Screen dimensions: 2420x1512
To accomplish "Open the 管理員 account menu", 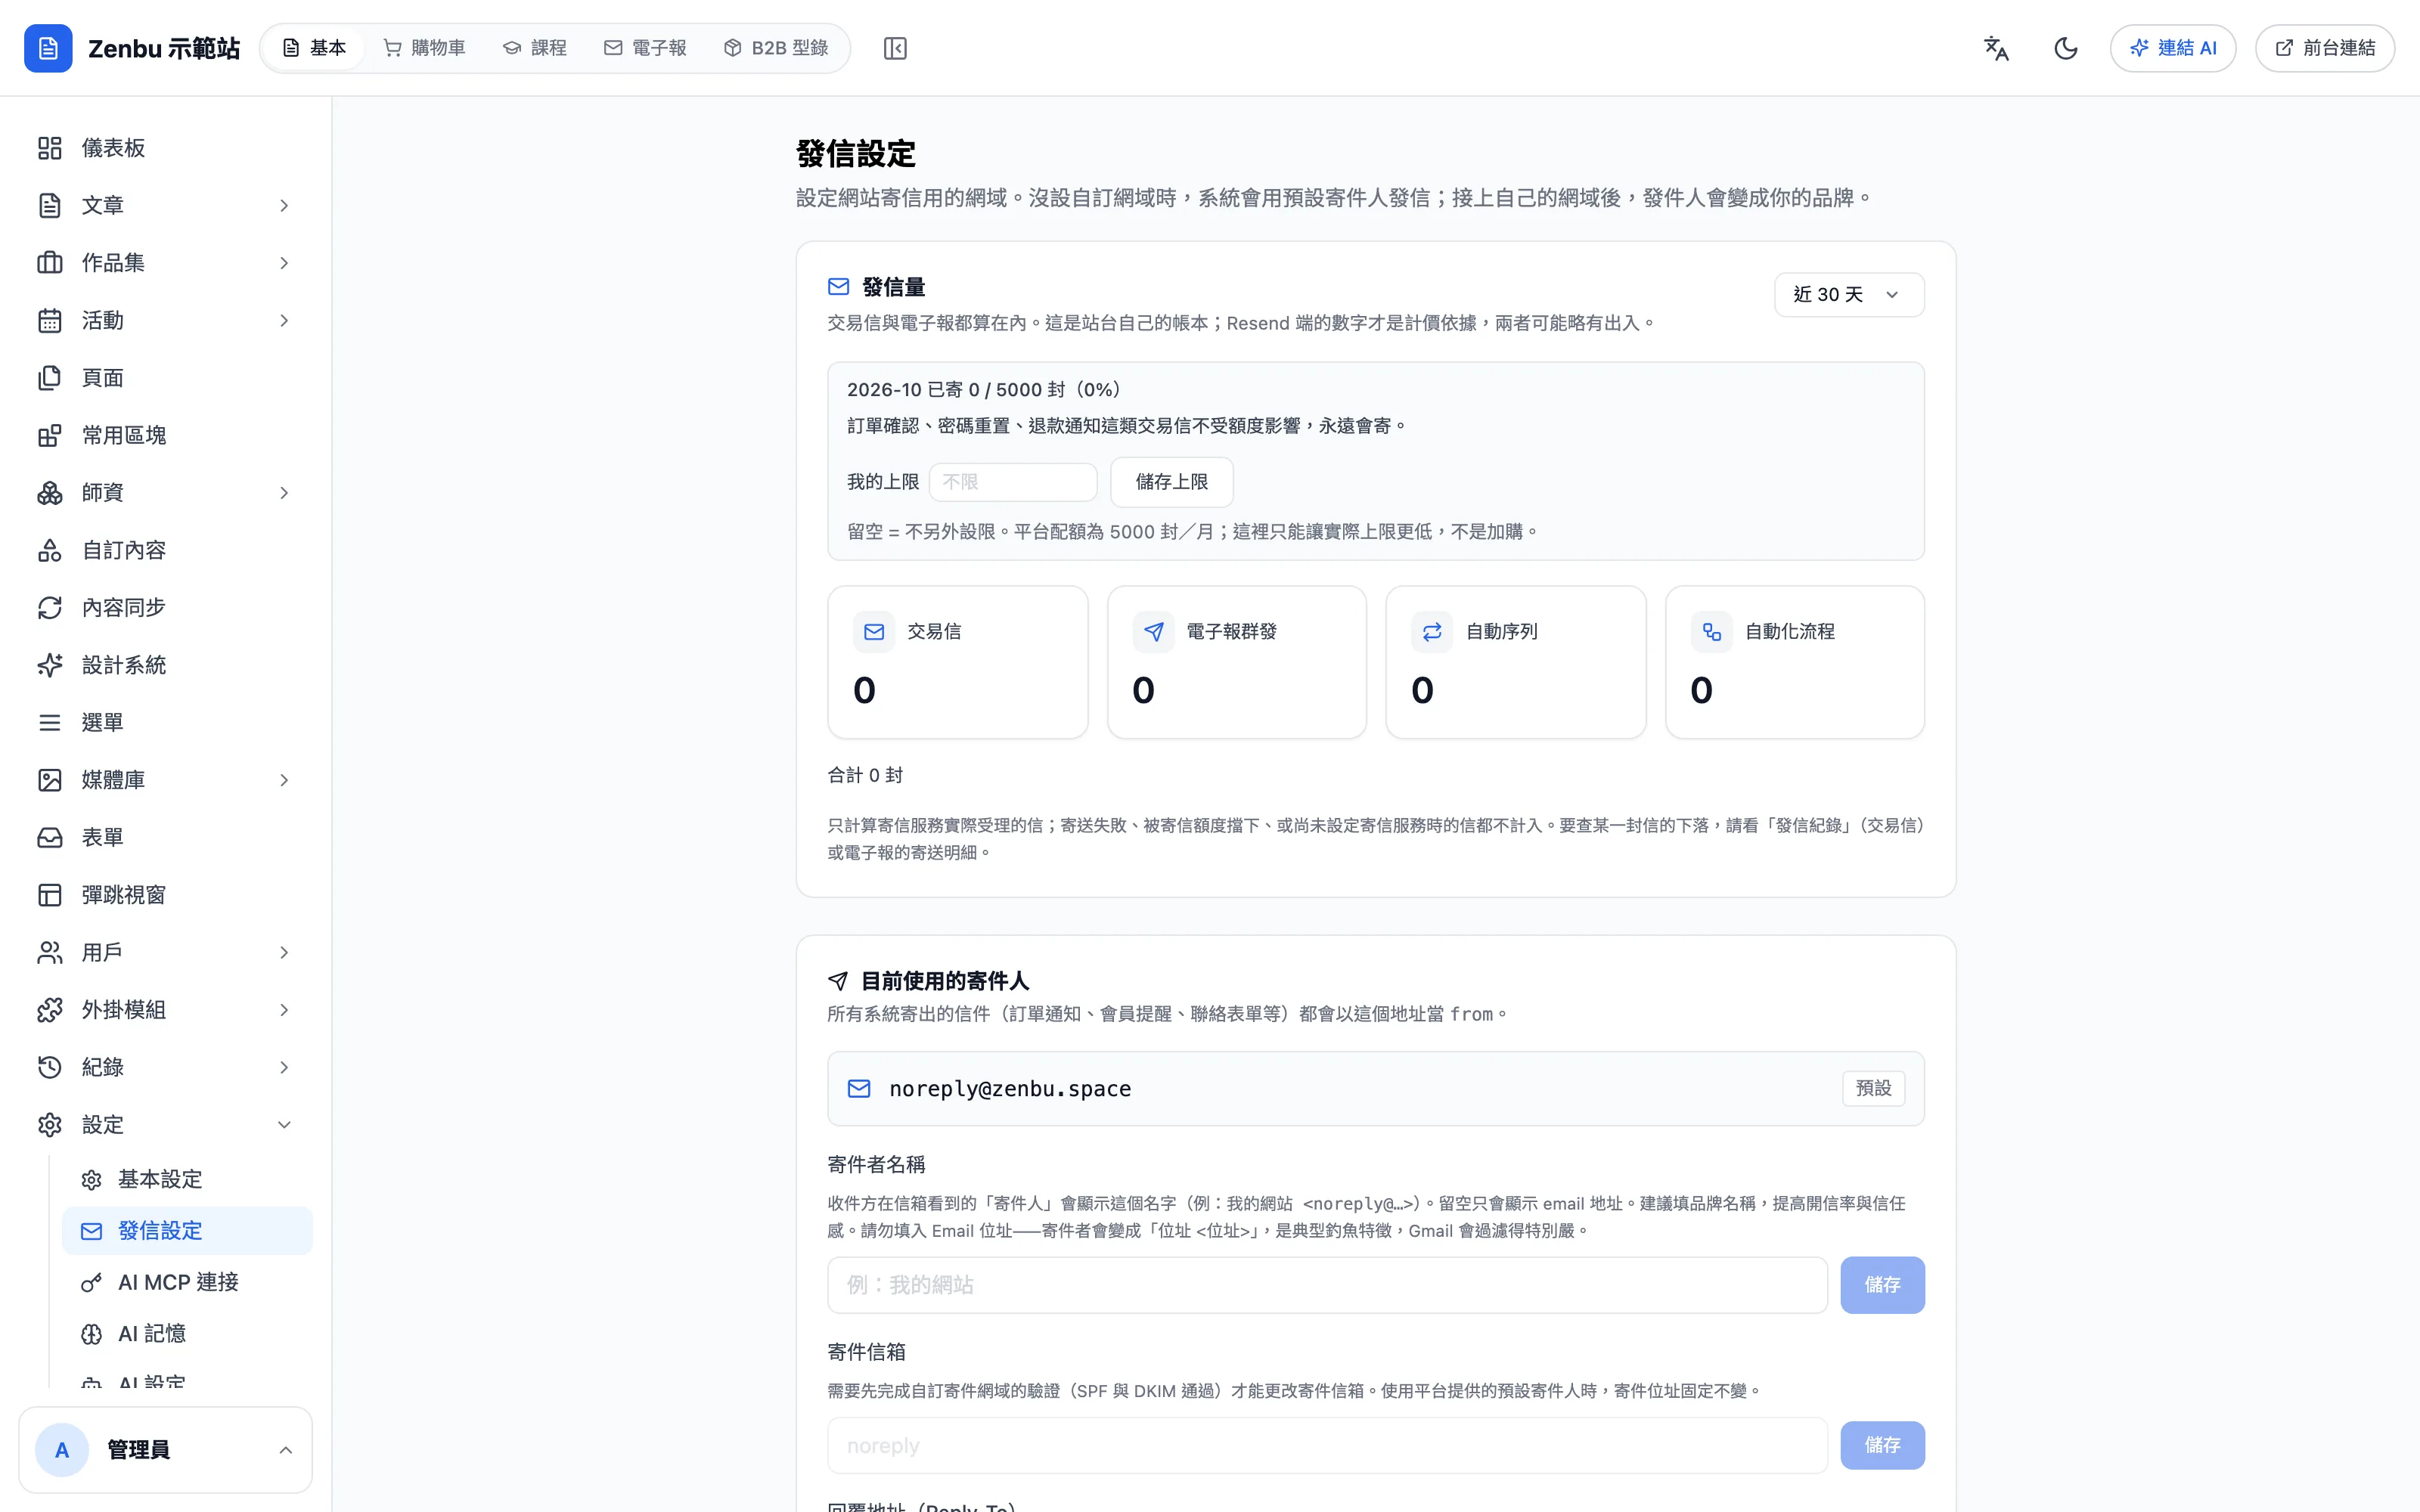I will [x=166, y=1450].
